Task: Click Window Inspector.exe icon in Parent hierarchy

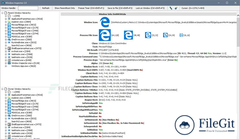Action: tap(9, 63)
